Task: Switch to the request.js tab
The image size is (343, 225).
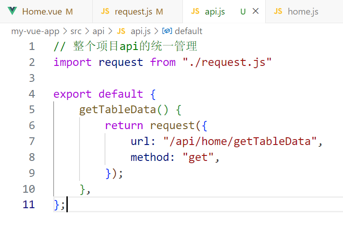Action: [137, 11]
